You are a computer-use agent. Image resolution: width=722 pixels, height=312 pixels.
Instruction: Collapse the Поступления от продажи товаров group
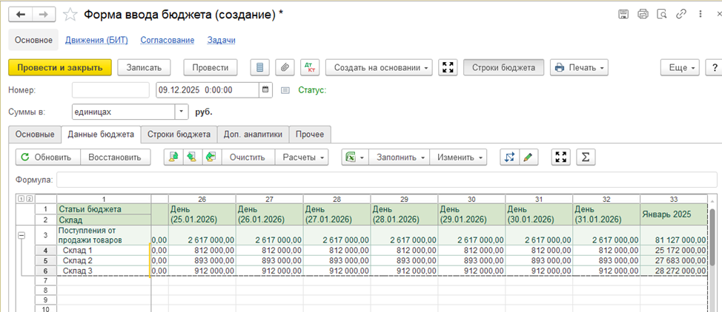[20, 234]
